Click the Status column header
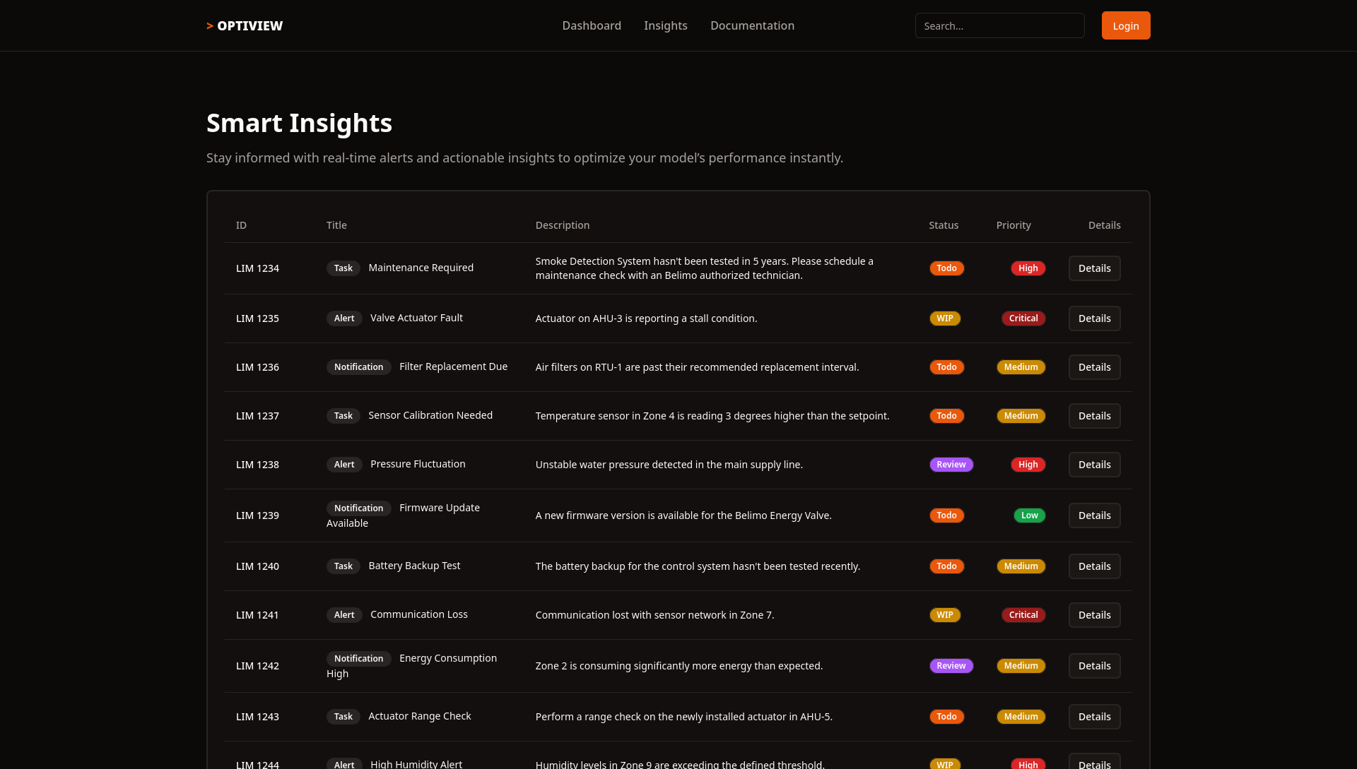This screenshot has height=769, width=1357. [x=943, y=225]
